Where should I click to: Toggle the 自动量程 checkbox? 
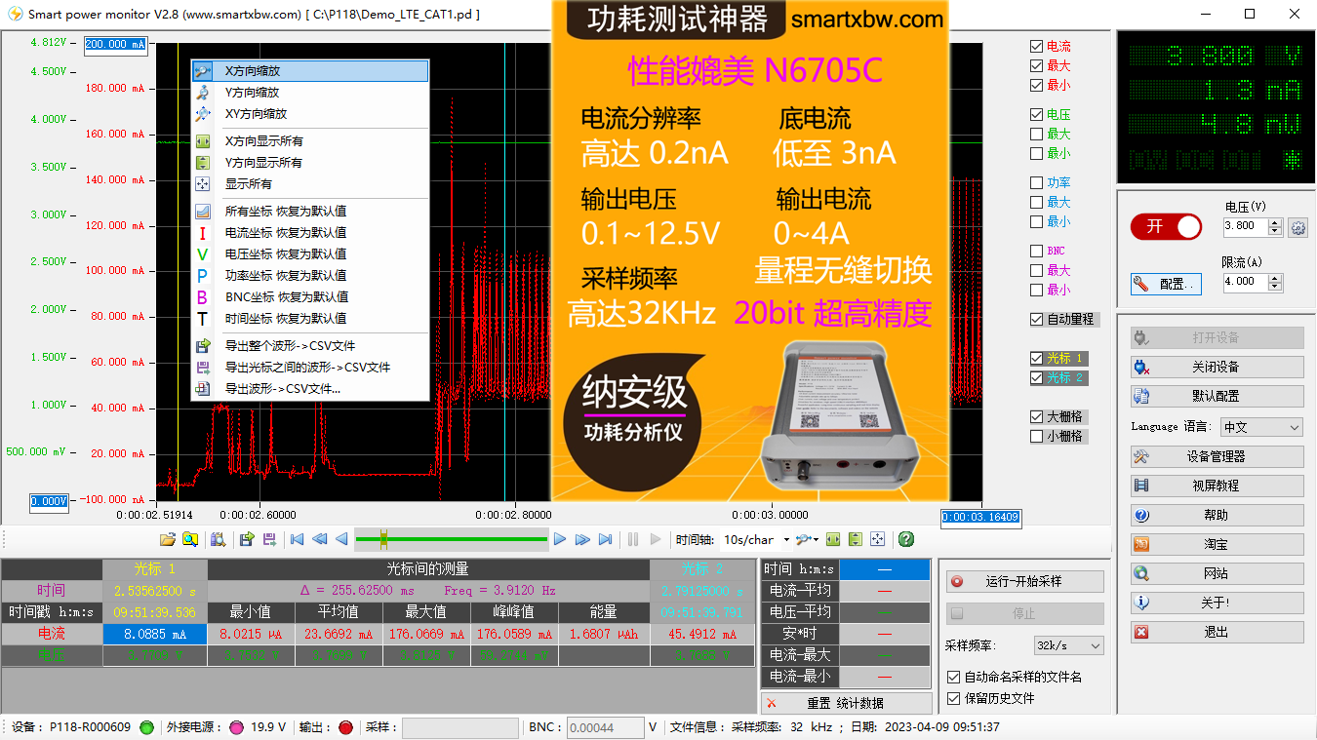[1037, 320]
